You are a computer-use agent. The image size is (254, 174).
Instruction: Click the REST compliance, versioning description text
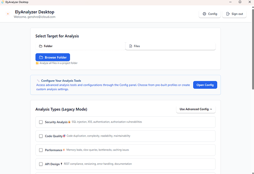click(x=98, y=164)
